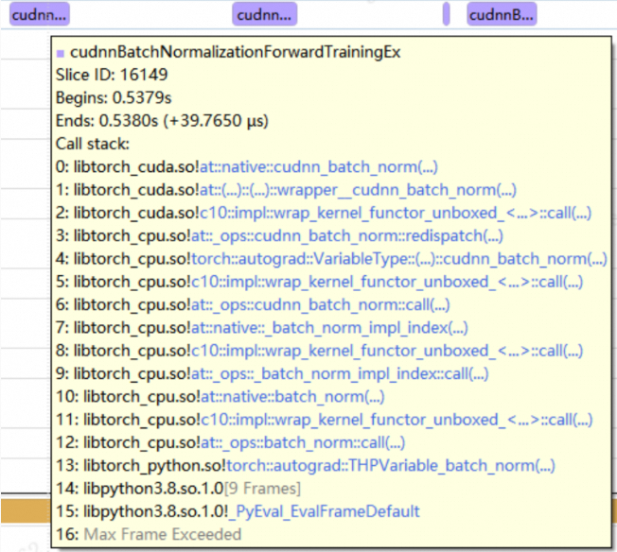Viewport: 617px width, 552px height.
Task: Click frame 12 _ops::batch_norm::call
Action: [x=230, y=442]
